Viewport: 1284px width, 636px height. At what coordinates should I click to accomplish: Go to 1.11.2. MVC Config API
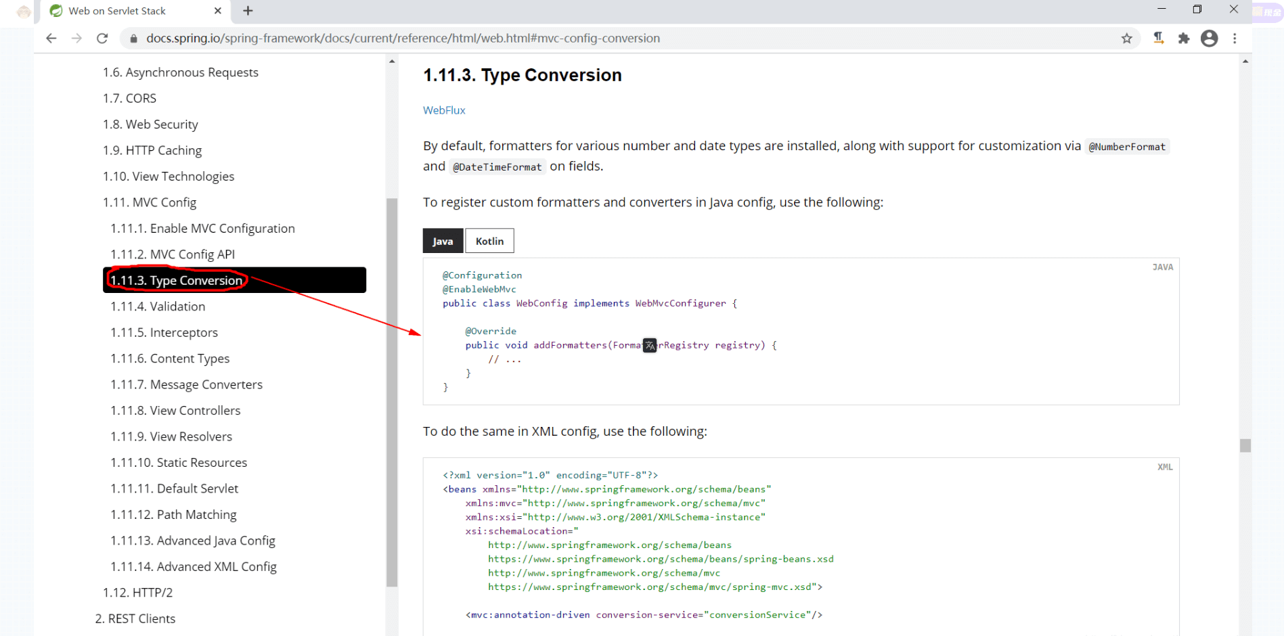173,254
